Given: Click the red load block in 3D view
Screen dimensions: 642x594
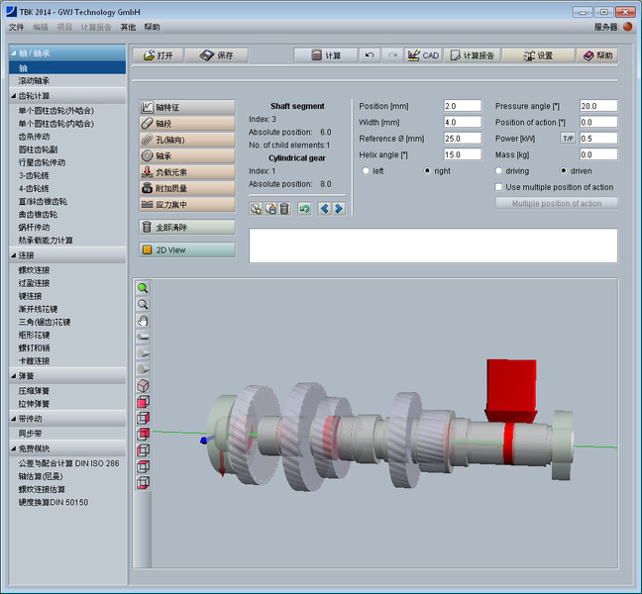Looking at the screenshot, I should coord(510,386).
